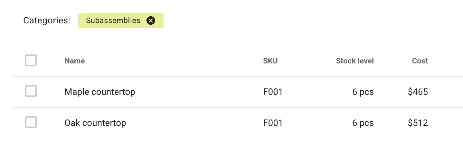Click the SKU F001 of Oak countertop
Image resolution: width=463 pixels, height=148 pixels.
(273, 123)
